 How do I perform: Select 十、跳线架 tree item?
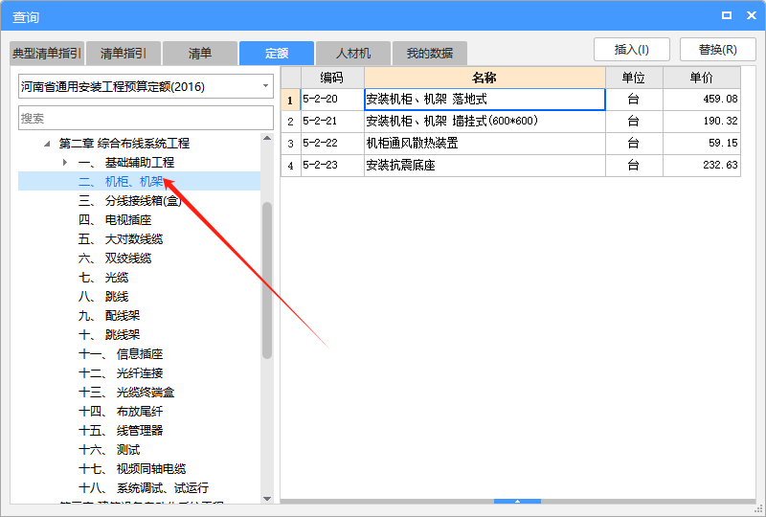(109, 335)
